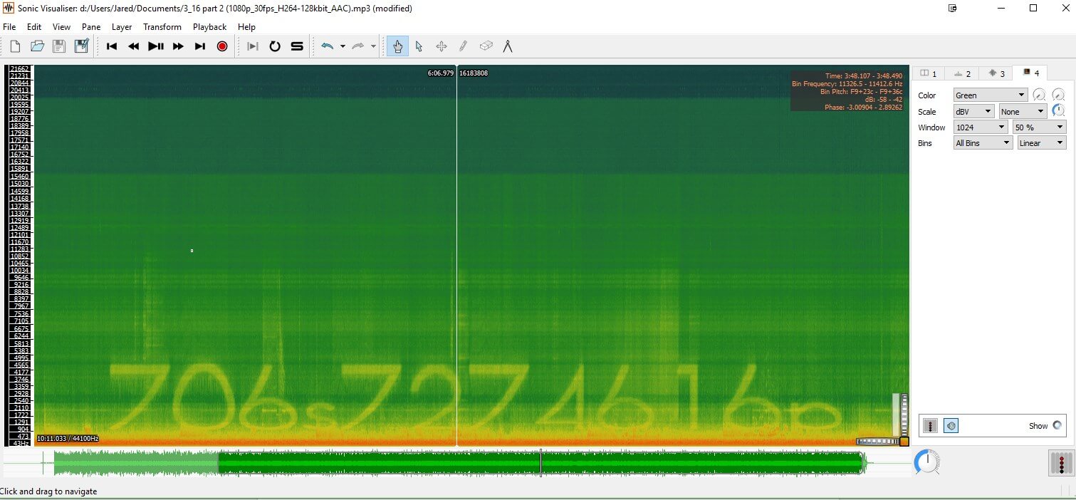Open the Transform menu
The image size is (1076, 500).
pyautogui.click(x=162, y=27)
